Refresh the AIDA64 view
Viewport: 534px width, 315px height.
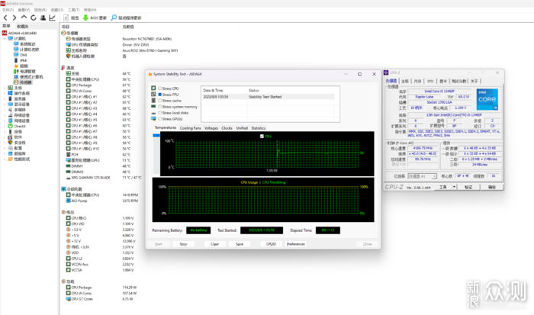point(34,18)
